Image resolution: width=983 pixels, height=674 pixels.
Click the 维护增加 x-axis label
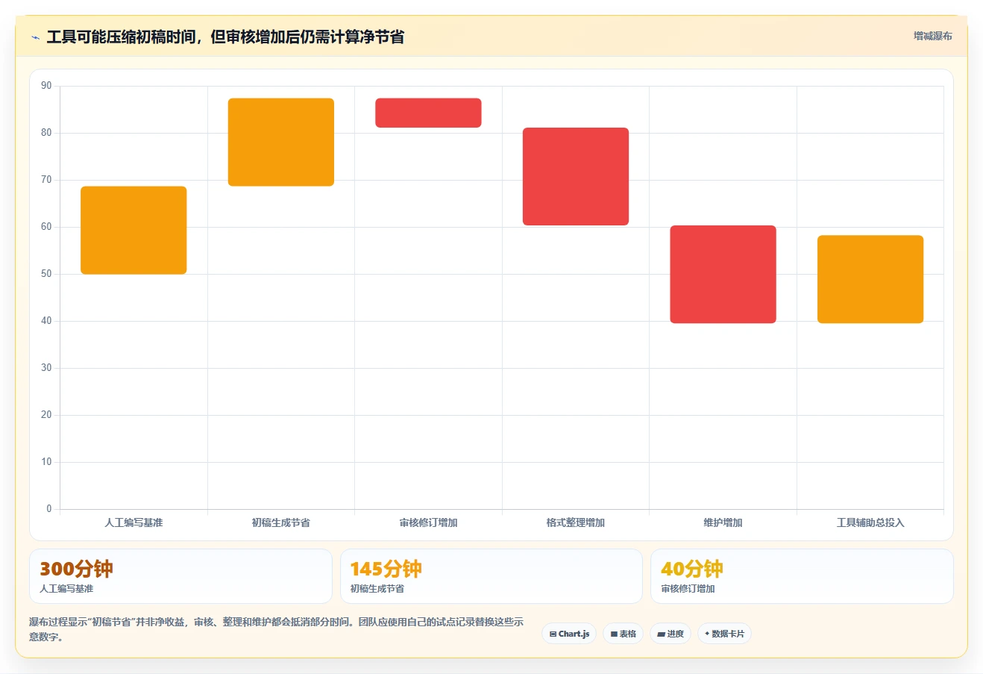coord(723,522)
